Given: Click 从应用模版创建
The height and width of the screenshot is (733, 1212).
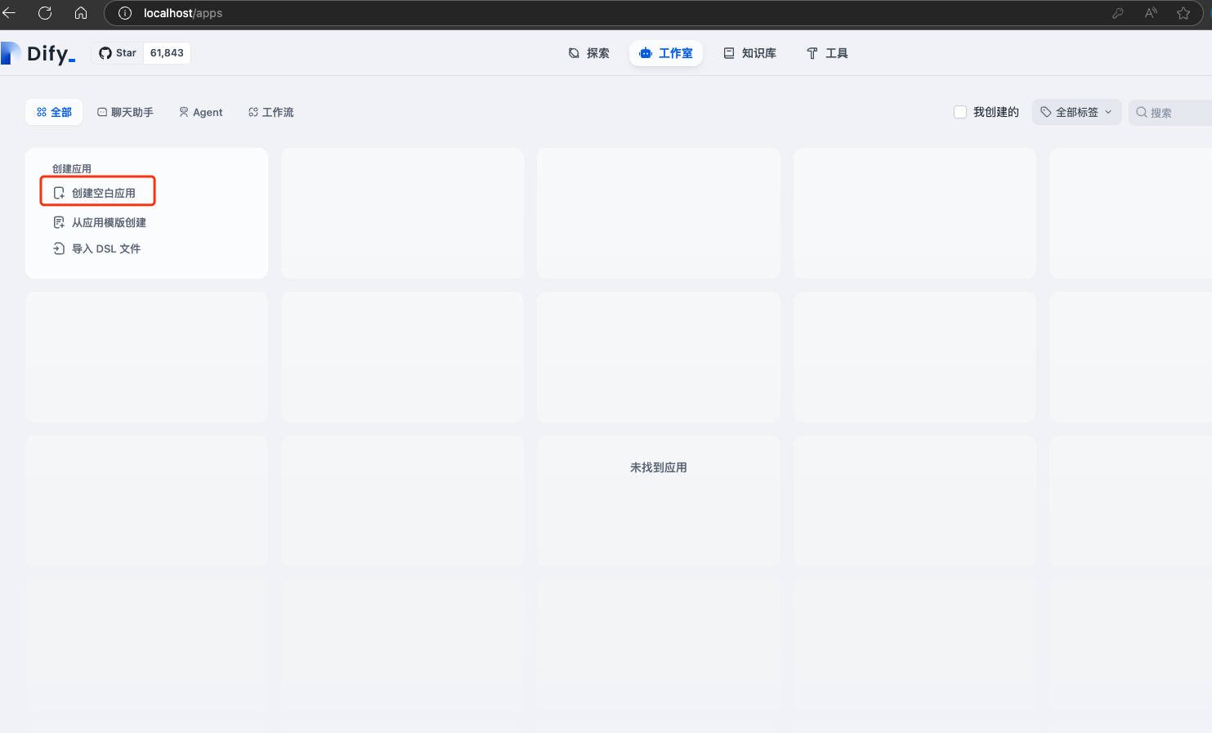Looking at the screenshot, I should [108, 222].
